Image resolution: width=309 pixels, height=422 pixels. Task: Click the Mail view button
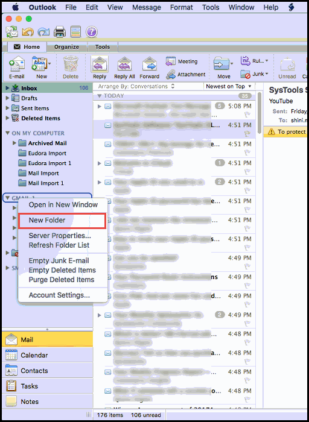click(48, 339)
